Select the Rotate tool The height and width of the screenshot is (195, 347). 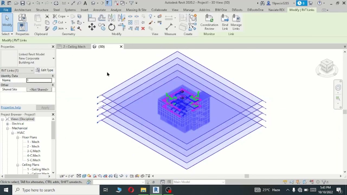click(111, 27)
